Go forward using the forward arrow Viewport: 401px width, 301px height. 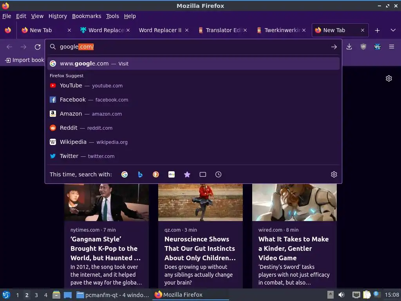[x=23, y=47]
